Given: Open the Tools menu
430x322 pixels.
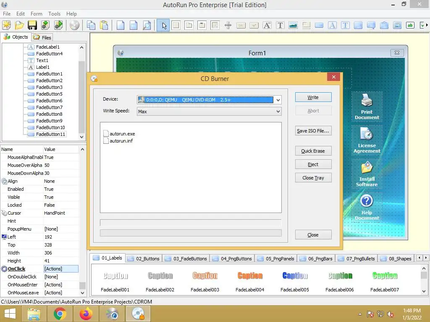Looking at the screenshot, I should click(x=54, y=14).
